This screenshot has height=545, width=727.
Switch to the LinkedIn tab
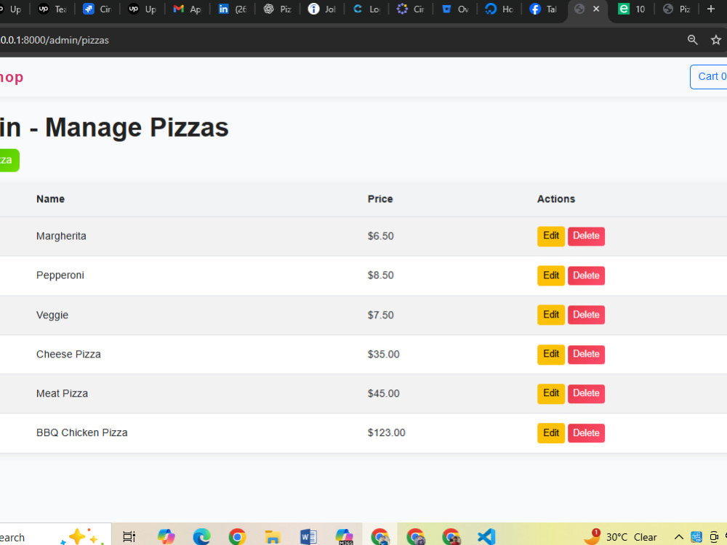point(232,9)
